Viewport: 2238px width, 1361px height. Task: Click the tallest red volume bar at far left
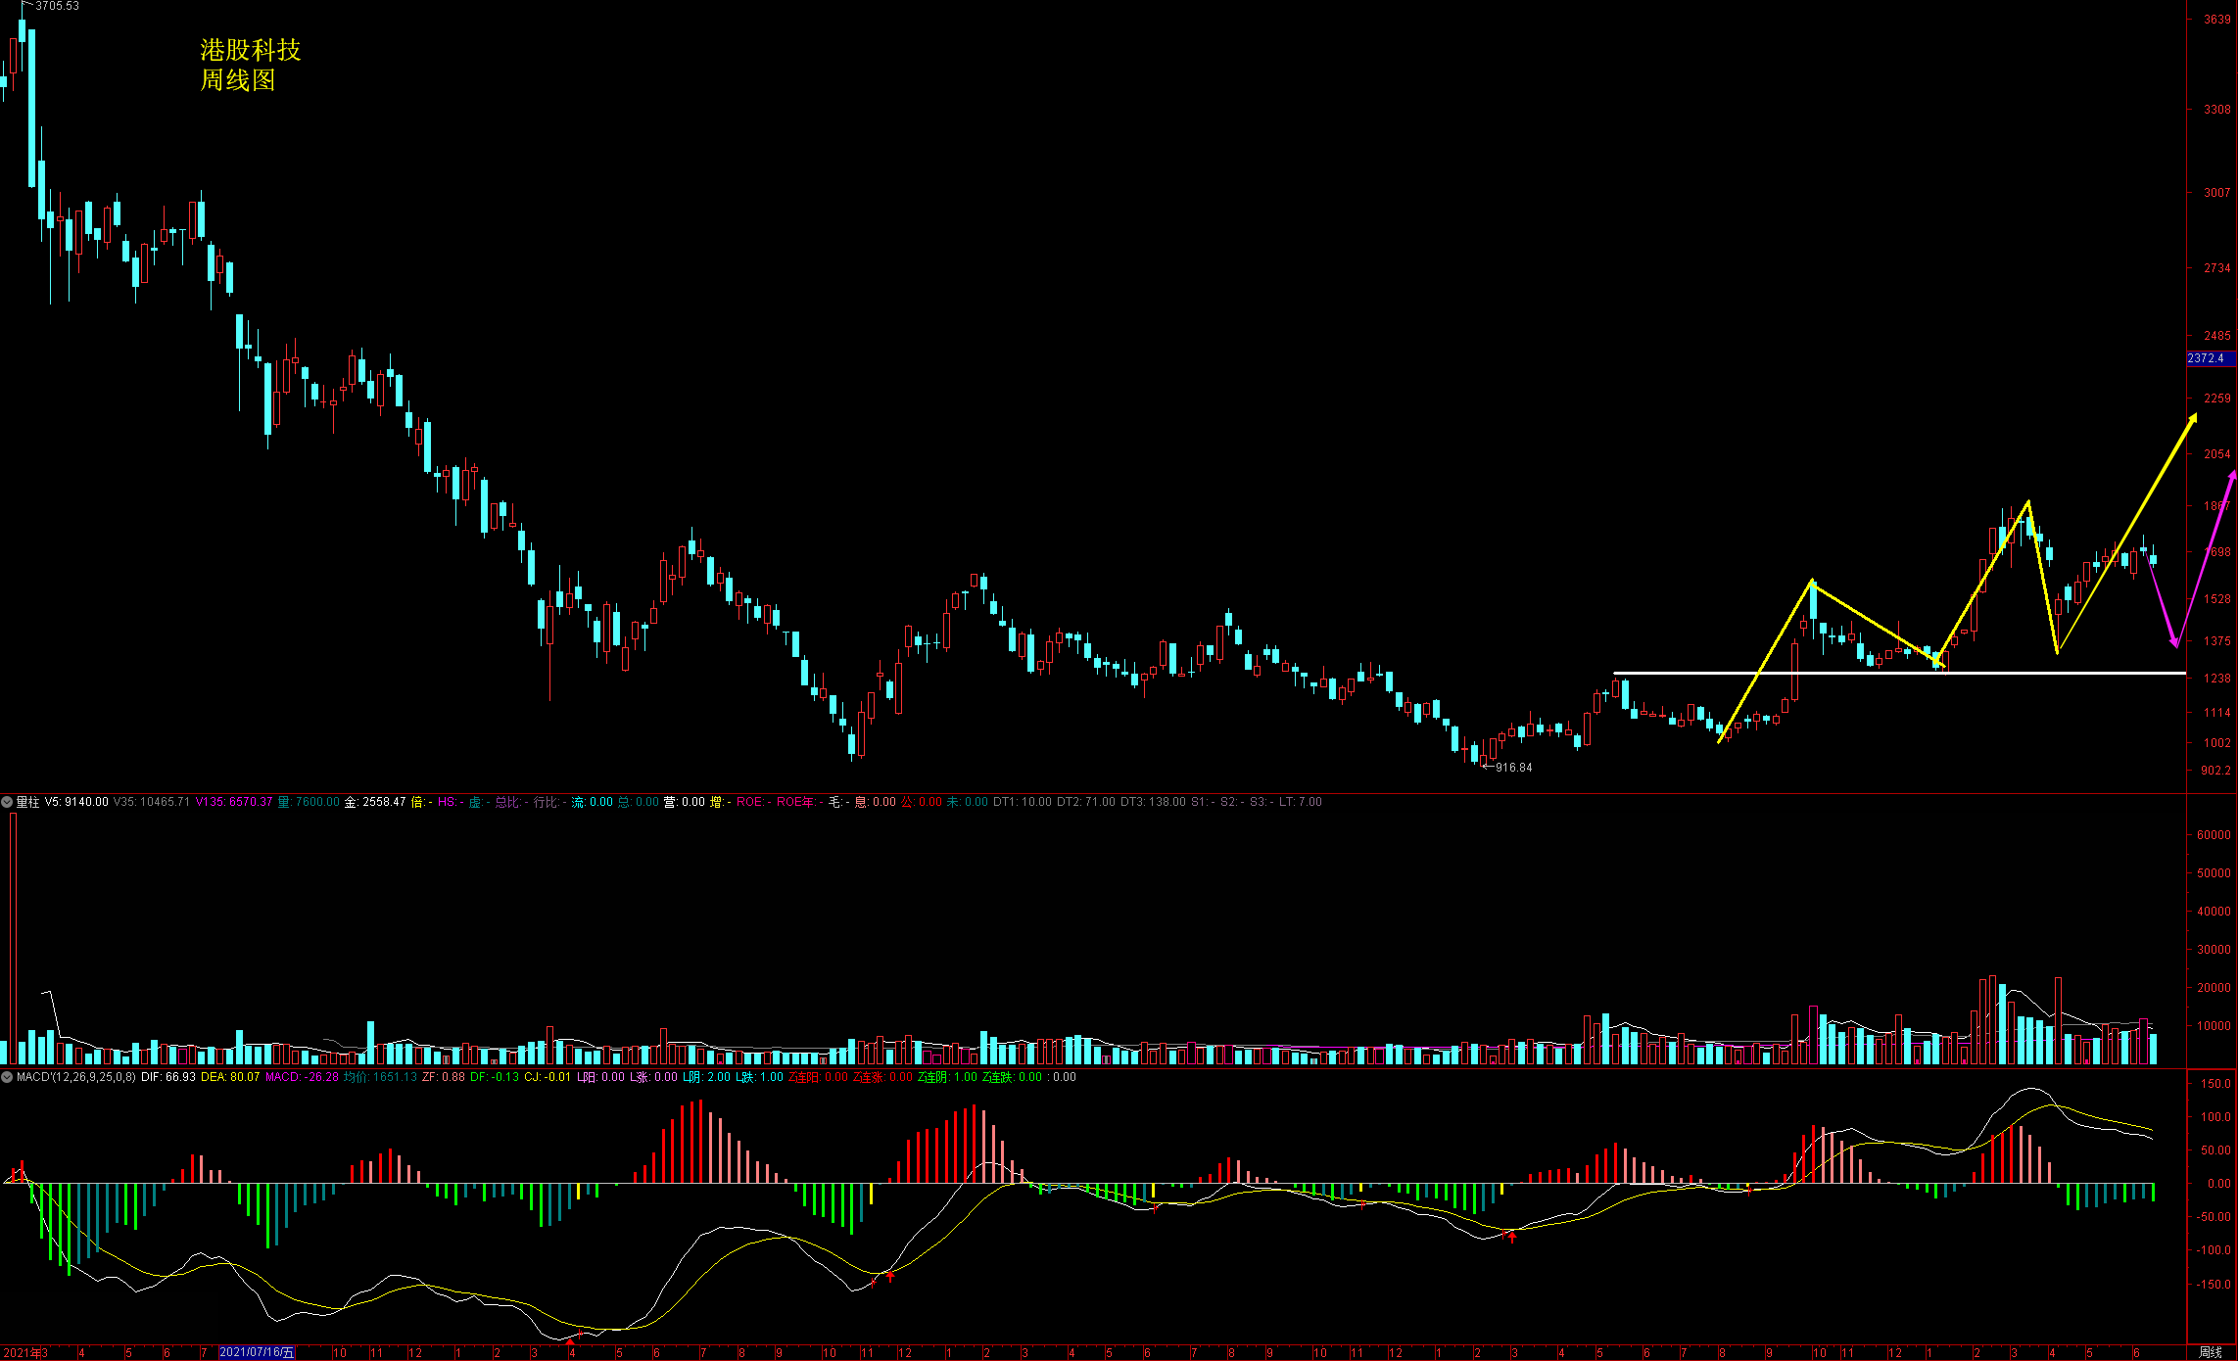tap(14, 938)
